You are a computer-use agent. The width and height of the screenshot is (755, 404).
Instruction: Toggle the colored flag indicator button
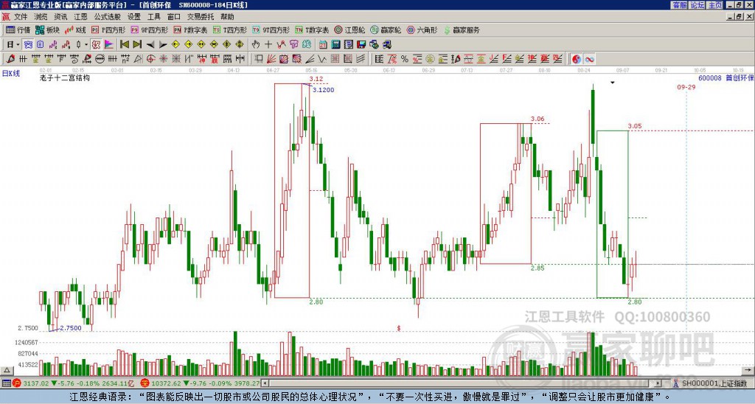(109, 44)
